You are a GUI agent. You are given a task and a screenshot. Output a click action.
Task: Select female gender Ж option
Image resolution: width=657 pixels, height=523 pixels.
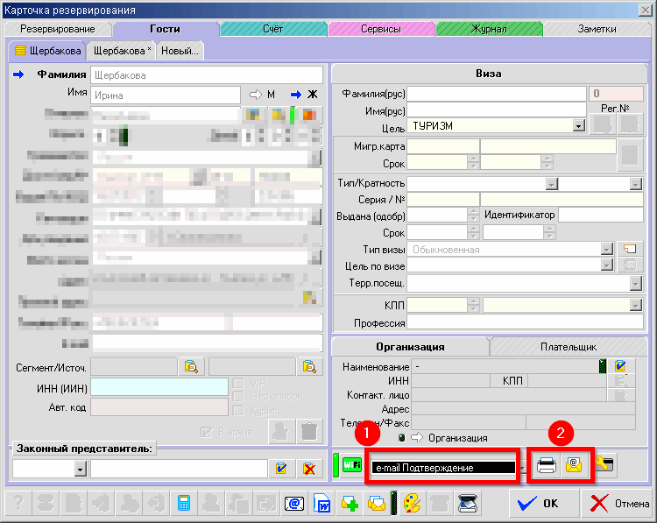click(303, 95)
